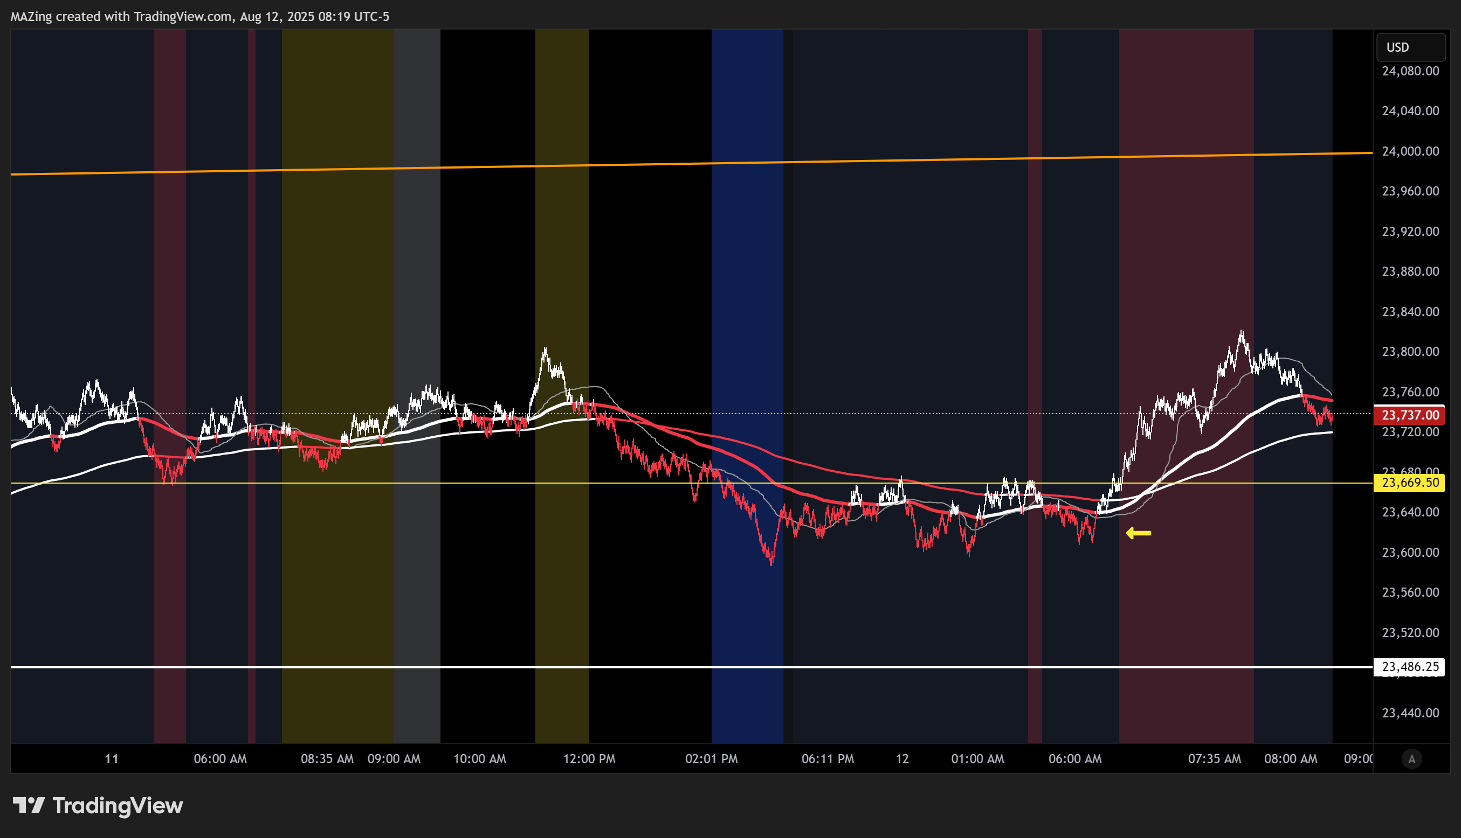The image size is (1461, 838).
Task: Click the 10:00 AM time axis label
Action: click(479, 759)
